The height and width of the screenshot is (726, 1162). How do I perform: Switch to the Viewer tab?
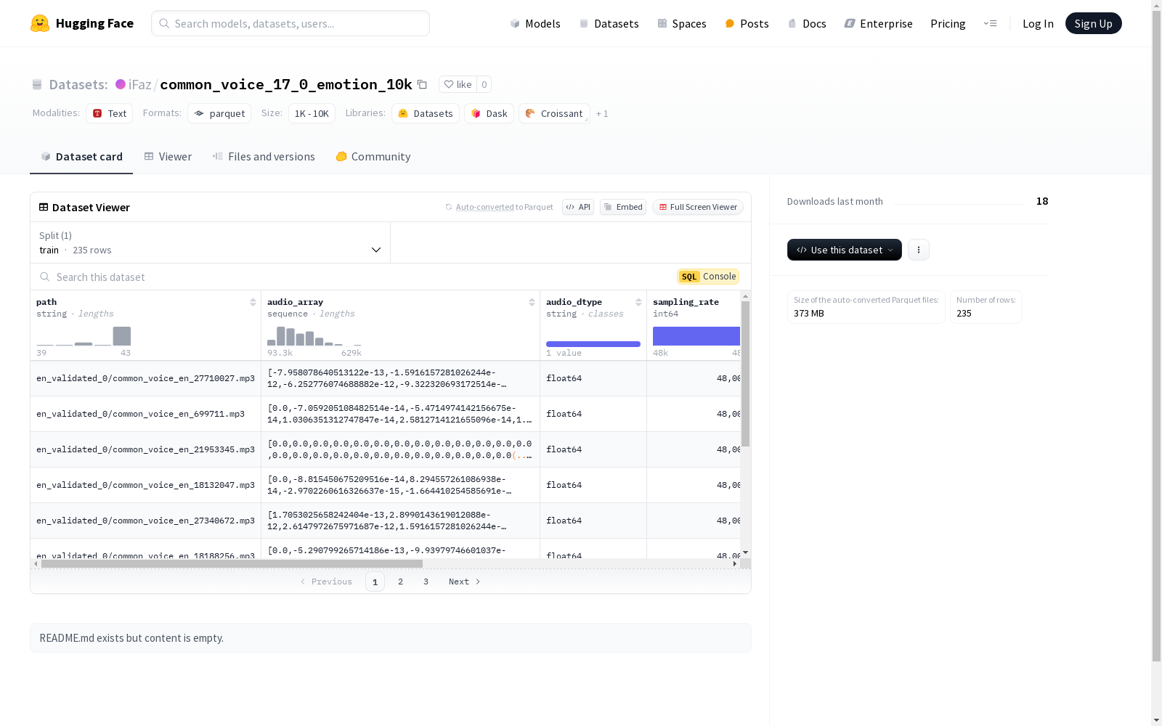(168, 156)
